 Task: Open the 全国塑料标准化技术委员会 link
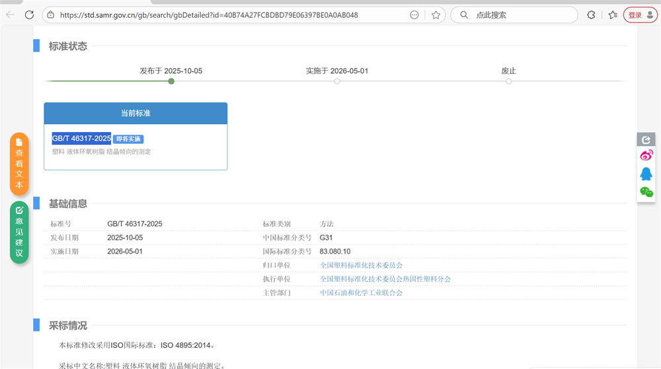361,265
